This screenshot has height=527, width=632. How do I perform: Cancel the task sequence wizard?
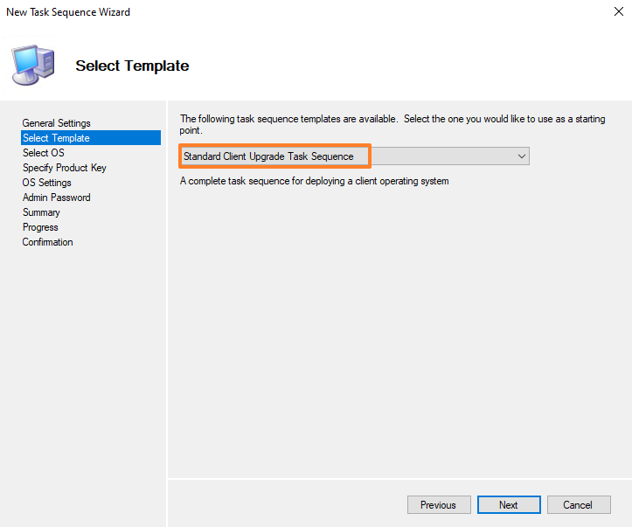point(577,505)
